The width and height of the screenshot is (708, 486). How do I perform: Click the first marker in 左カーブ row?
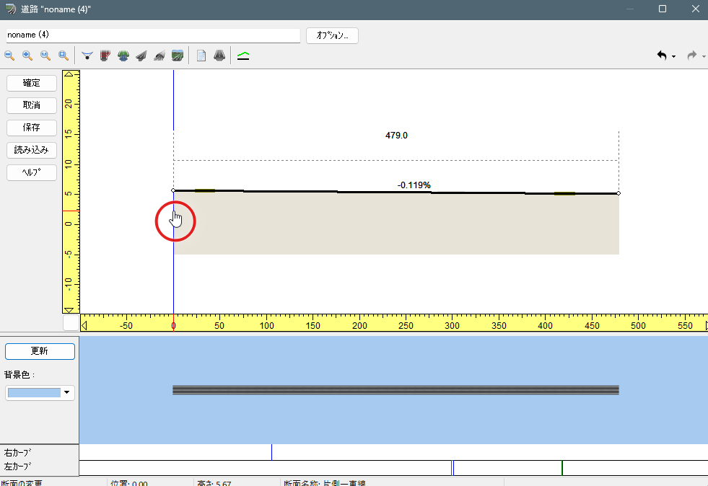(453, 468)
